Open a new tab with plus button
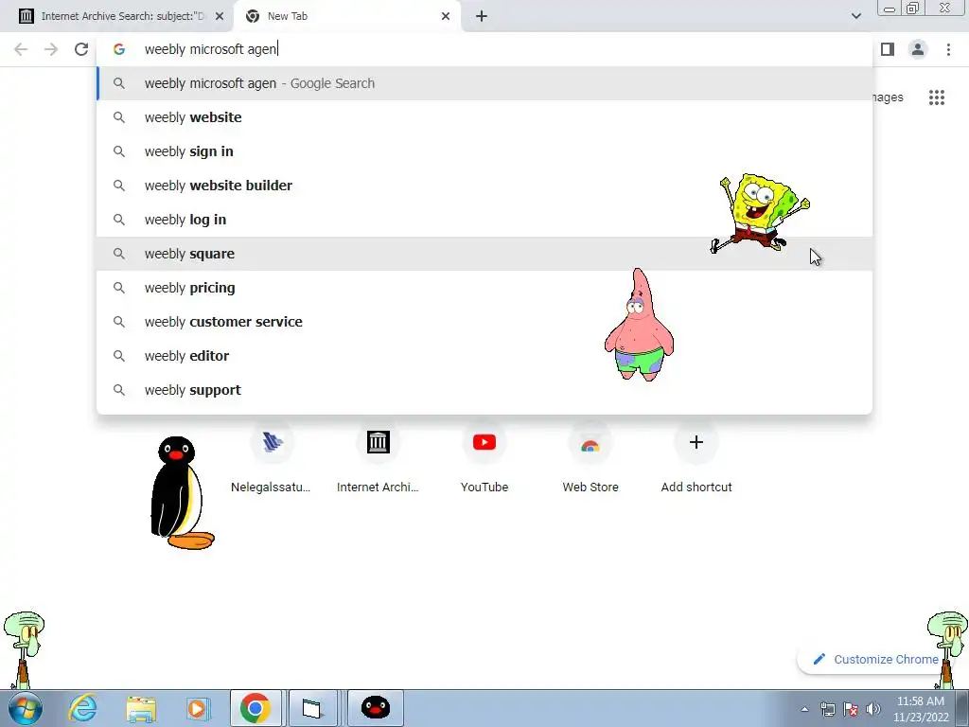The image size is (969, 727). [x=482, y=16]
